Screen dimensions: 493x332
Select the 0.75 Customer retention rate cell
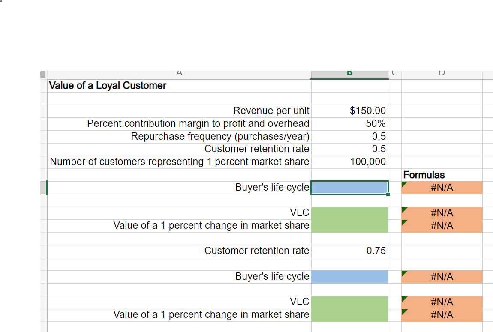(349, 251)
